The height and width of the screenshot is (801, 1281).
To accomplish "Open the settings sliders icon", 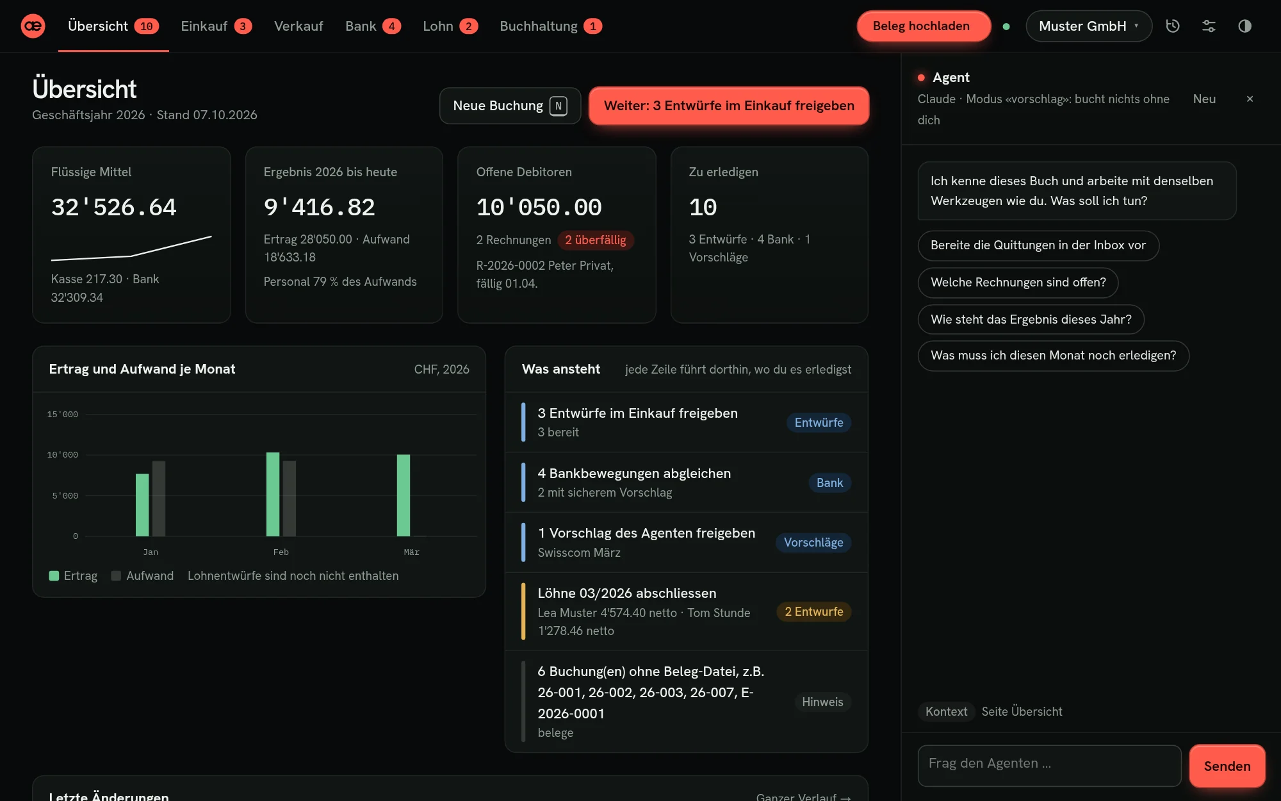I will click(1209, 26).
